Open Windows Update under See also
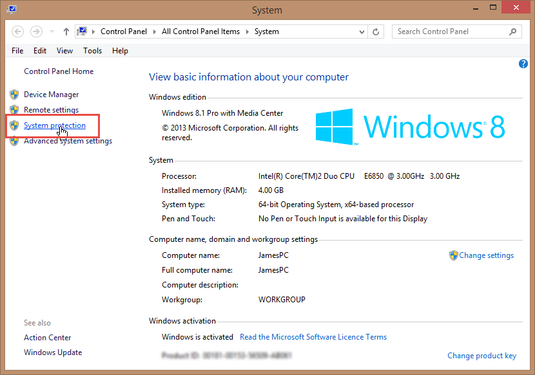 coord(53,352)
